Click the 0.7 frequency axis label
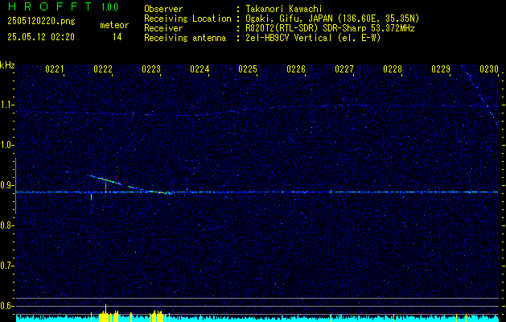The image size is (506, 322). [x=6, y=266]
